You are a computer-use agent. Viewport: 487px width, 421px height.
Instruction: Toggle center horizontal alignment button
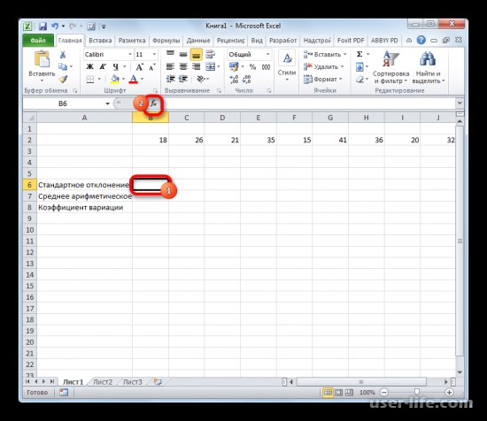pos(183,66)
